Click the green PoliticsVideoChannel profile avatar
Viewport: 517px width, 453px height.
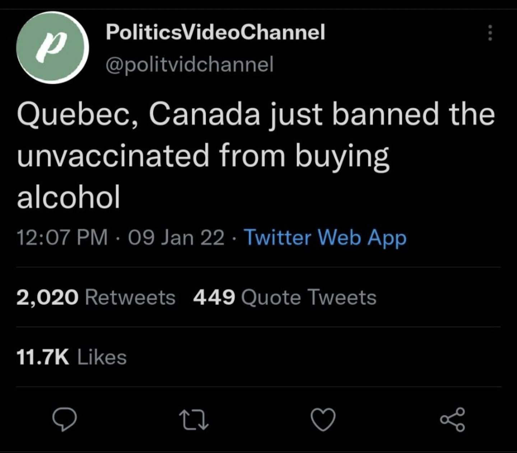(53, 47)
